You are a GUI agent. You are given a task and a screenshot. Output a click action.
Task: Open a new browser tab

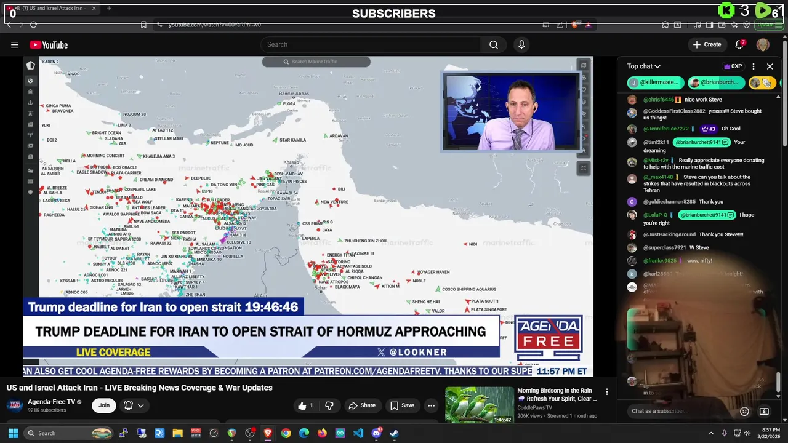tap(109, 9)
